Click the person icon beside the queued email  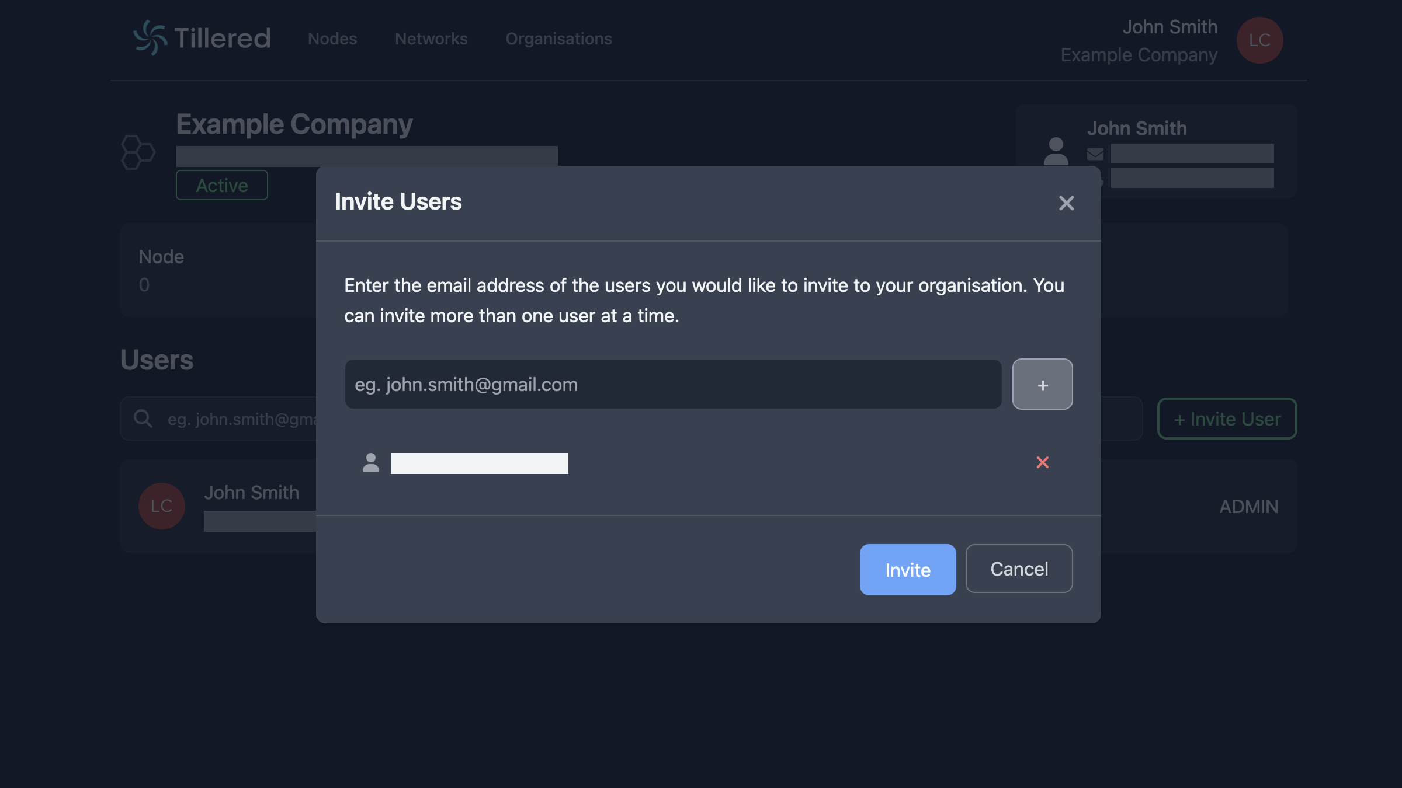coord(371,462)
